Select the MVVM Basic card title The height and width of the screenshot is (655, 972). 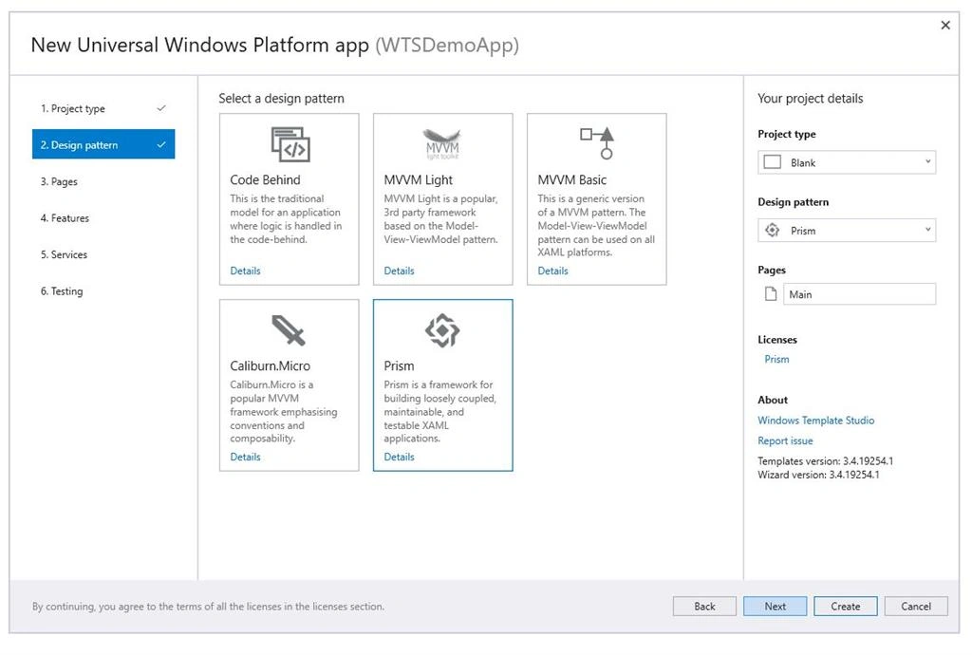(x=572, y=179)
